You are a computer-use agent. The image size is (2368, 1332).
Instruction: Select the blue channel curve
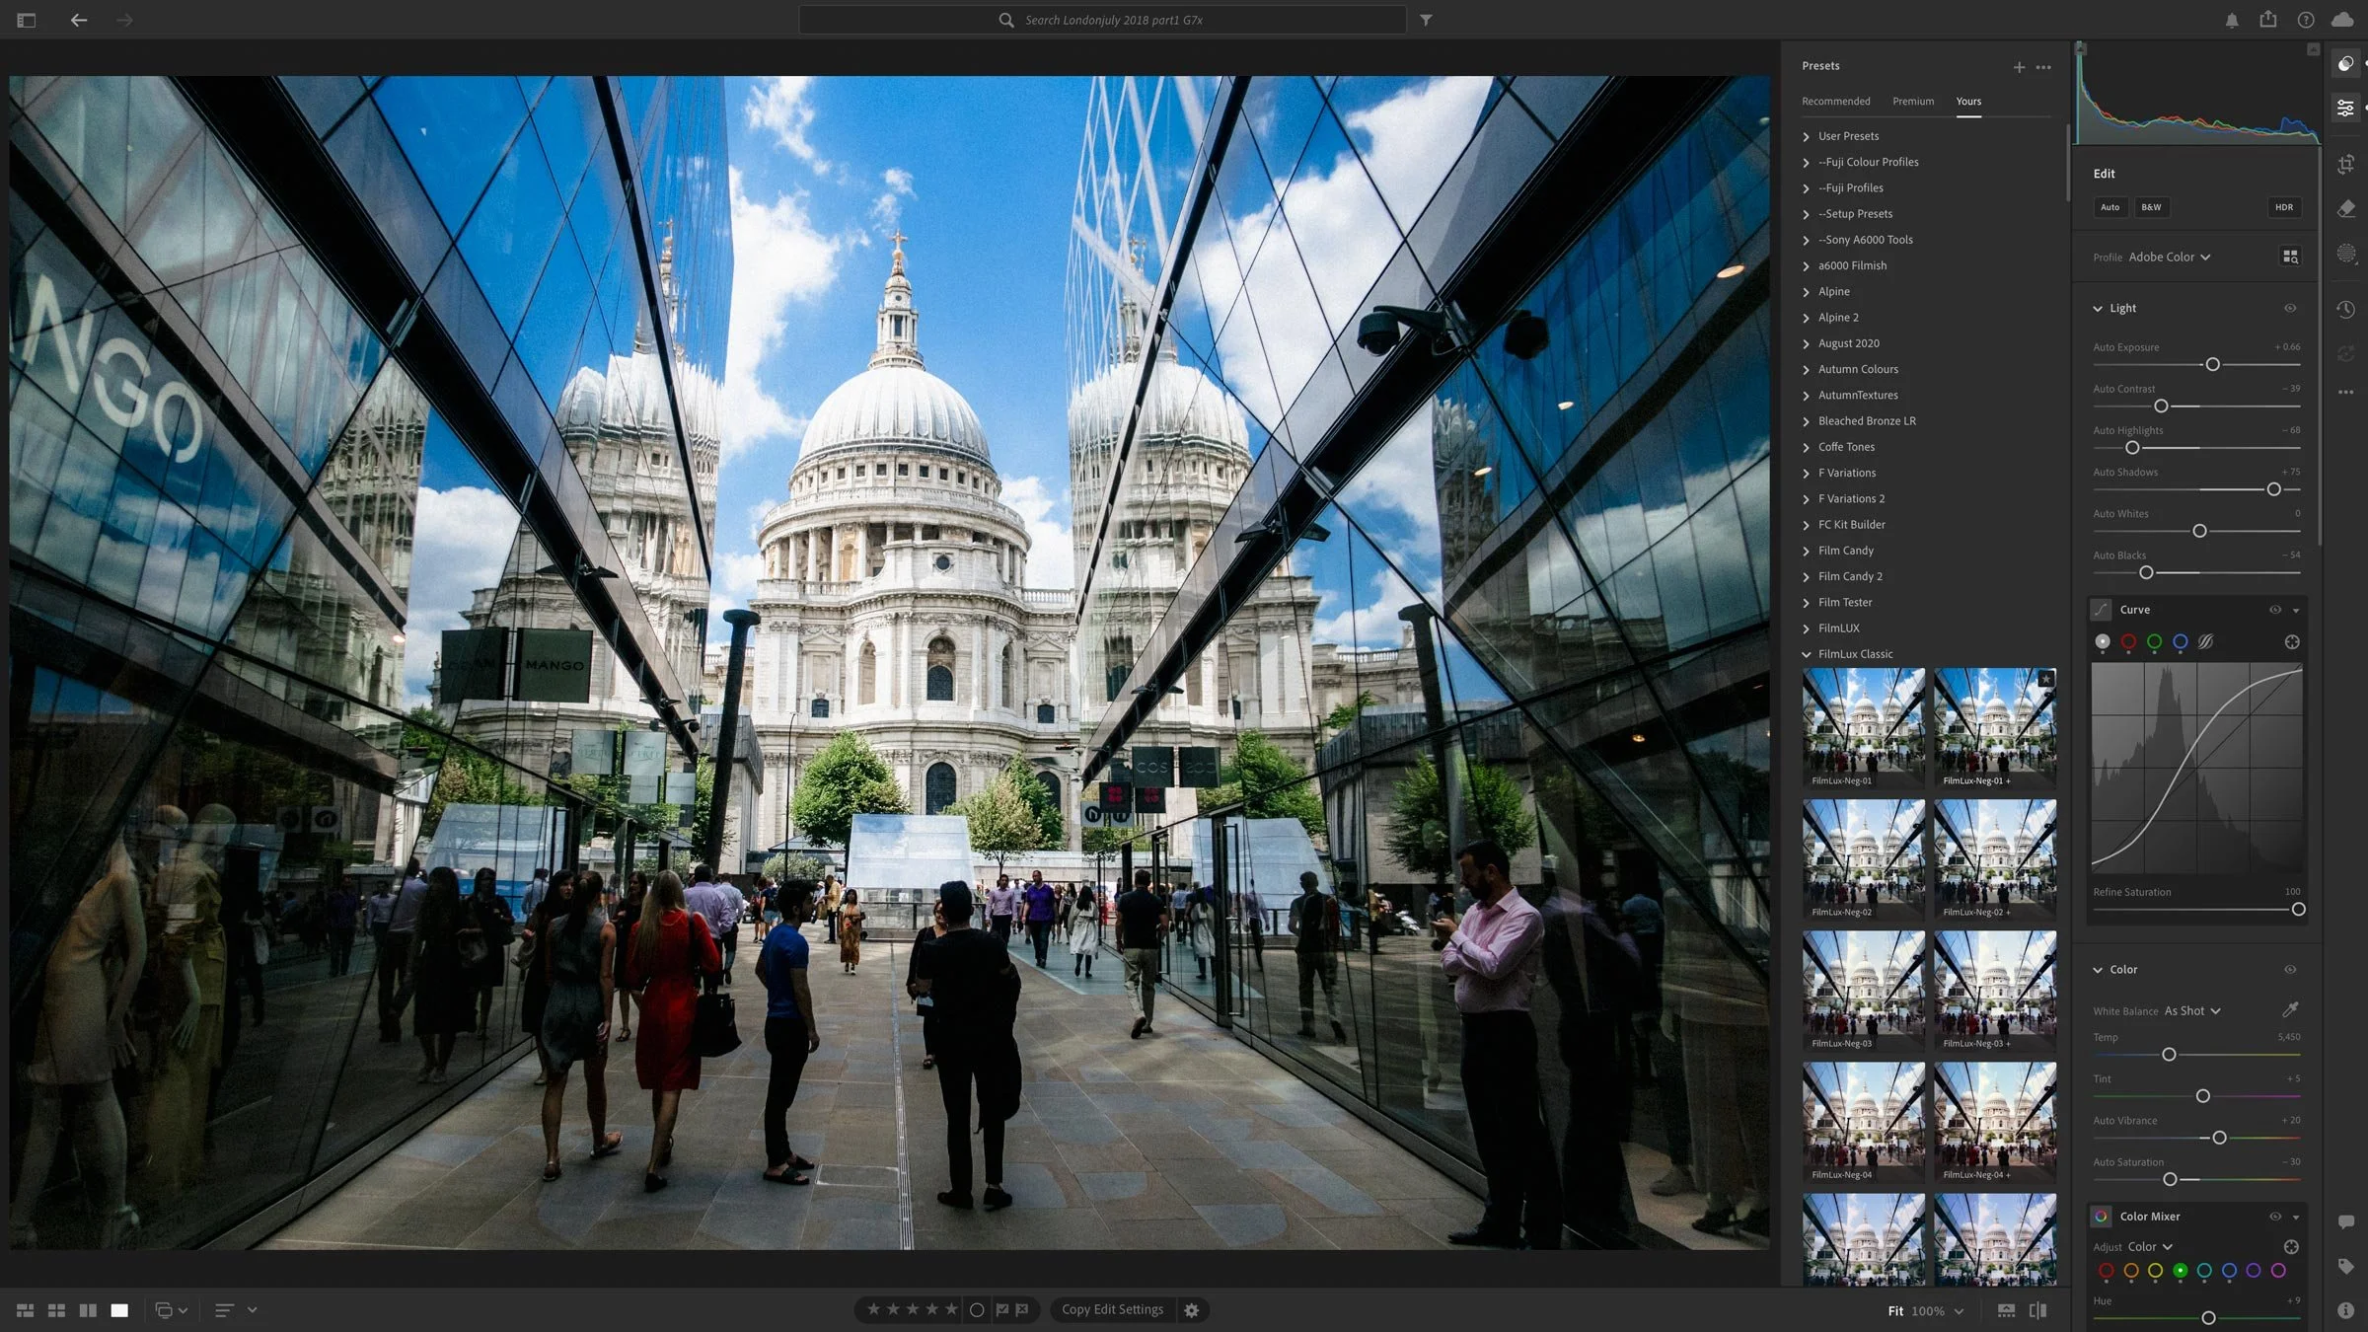tap(2180, 642)
